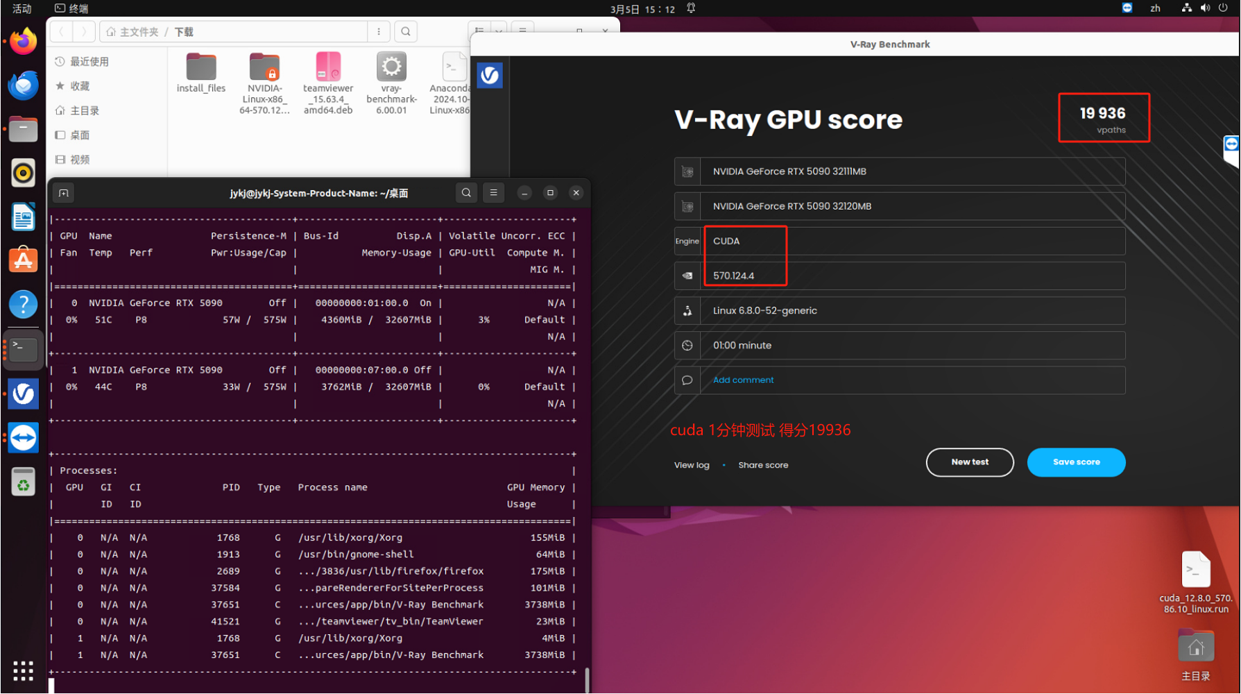Open Ubuntu Software store icon
1241x694 pixels.
pos(23,260)
